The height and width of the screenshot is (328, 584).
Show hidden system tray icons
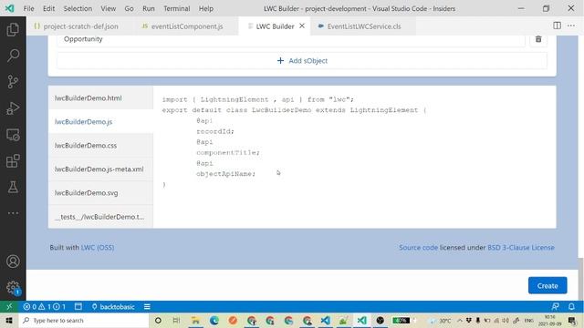click(x=460, y=320)
